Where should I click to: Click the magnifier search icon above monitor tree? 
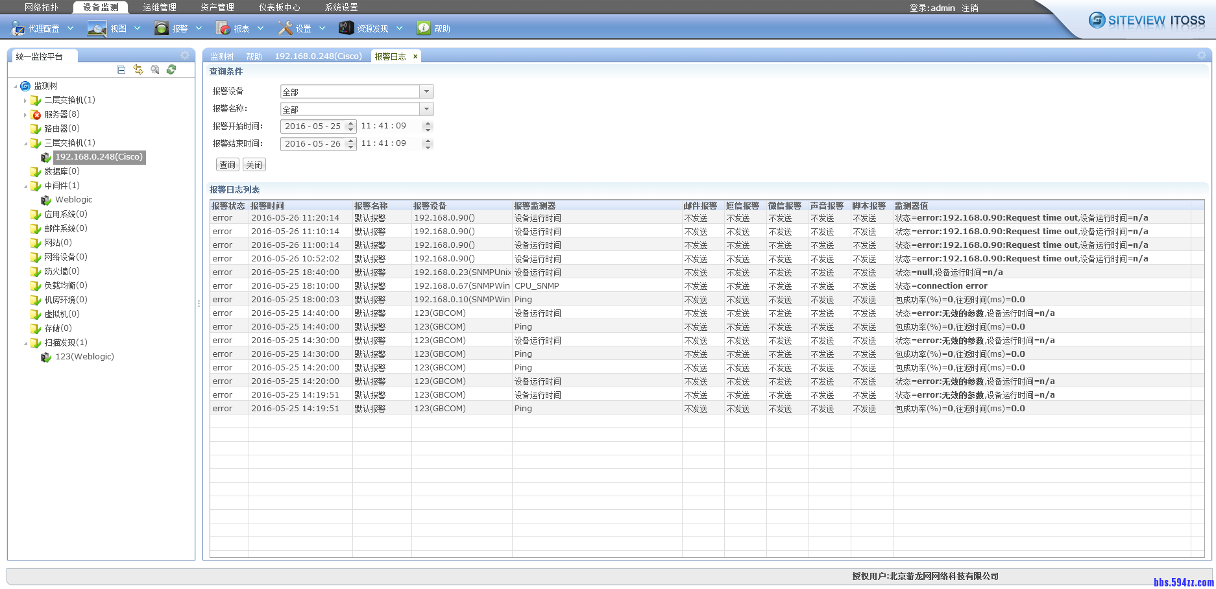pyautogui.click(x=155, y=69)
